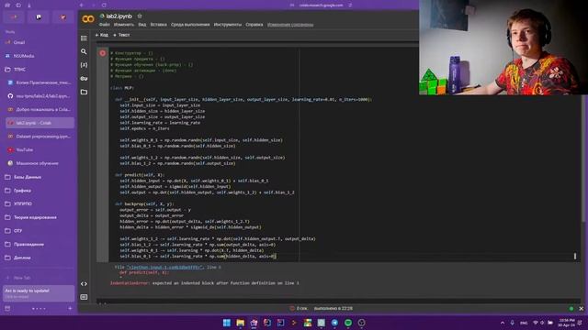The height and width of the screenshot is (330, 588).
Task: Open the terminal panel icon in Colab
Action: pyautogui.click(x=84, y=297)
